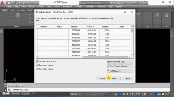
Task: Uncheck Combine identical rows
Action: point(37,61)
